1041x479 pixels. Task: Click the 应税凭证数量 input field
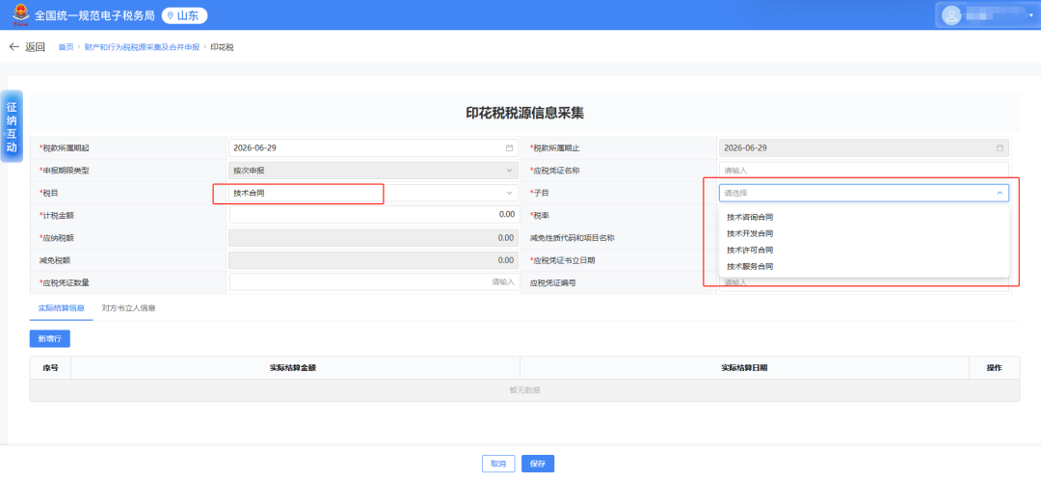(373, 282)
